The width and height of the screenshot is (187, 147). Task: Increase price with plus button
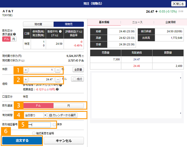[26, 79]
